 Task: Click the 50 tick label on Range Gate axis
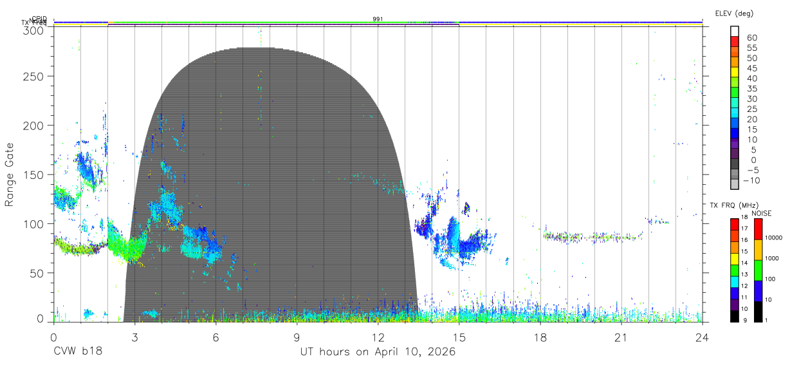point(37,273)
